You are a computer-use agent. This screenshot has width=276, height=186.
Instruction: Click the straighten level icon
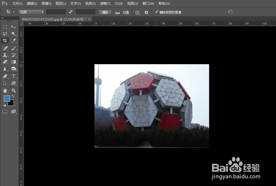click(x=117, y=12)
